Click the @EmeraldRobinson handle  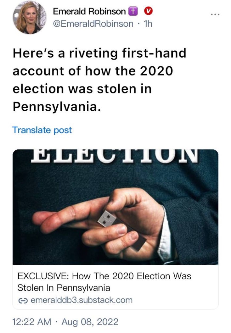[93, 23]
